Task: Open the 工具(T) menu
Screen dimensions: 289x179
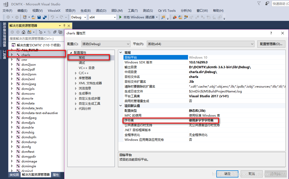Action: point(133,11)
